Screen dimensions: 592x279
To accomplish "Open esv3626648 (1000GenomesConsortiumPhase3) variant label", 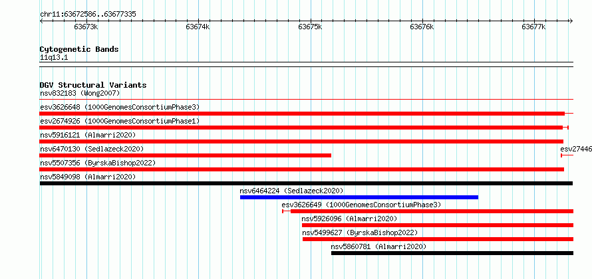I will [x=120, y=107].
